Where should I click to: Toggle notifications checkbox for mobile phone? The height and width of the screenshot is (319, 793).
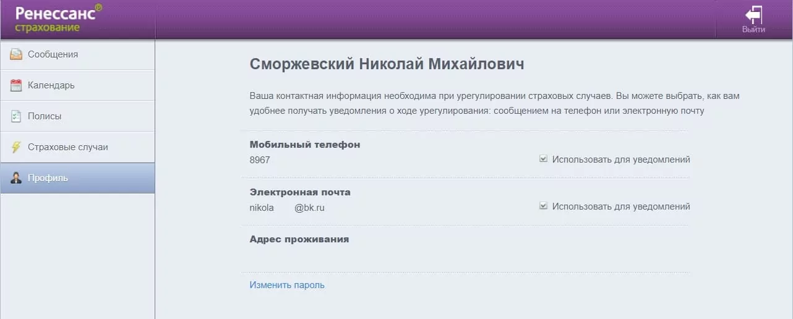(x=543, y=159)
